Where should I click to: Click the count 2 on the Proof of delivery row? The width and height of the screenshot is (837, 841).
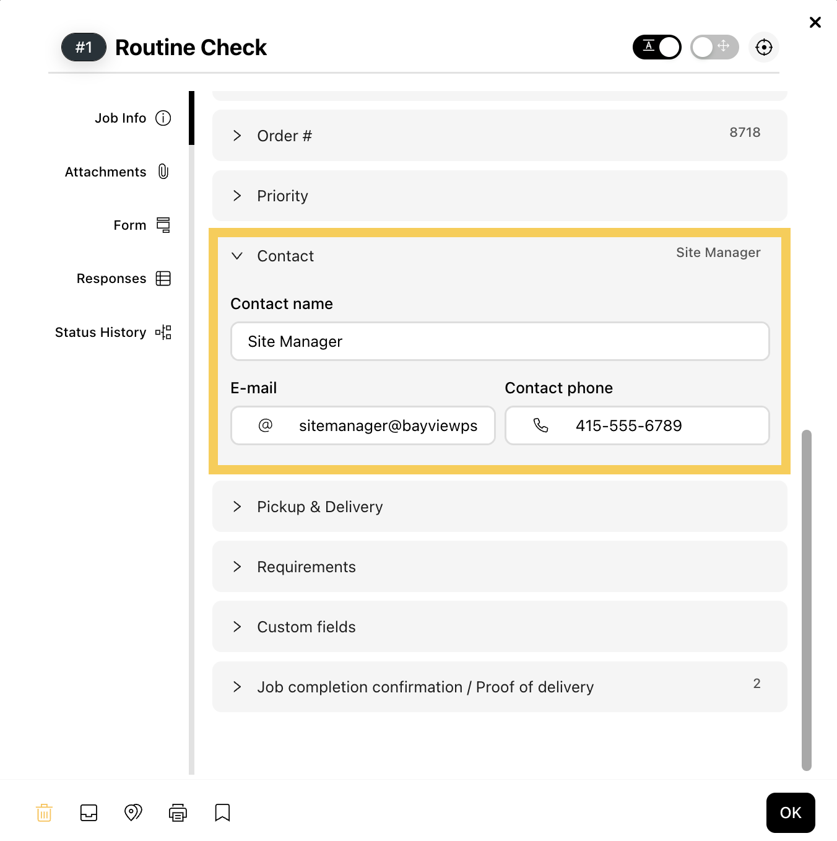[x=757, y=684]
